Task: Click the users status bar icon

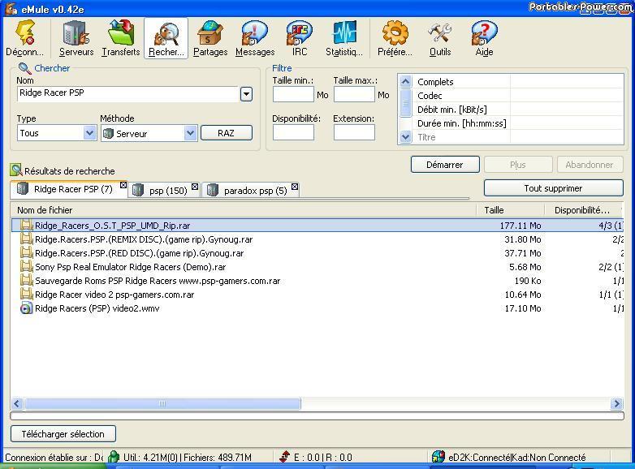Action: click(x=114, y=457)
